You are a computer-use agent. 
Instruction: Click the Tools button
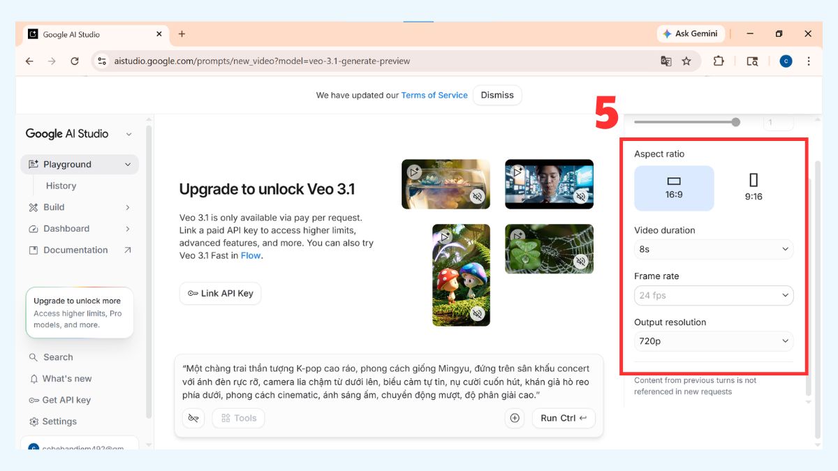238,418
